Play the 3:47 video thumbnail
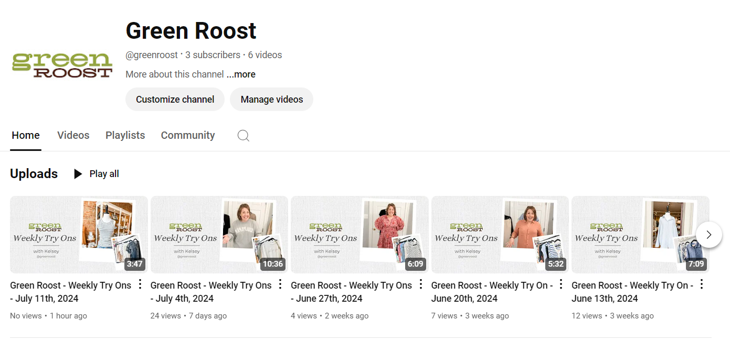Viewport: 730px width, 352px height. [x=79, y=235]
